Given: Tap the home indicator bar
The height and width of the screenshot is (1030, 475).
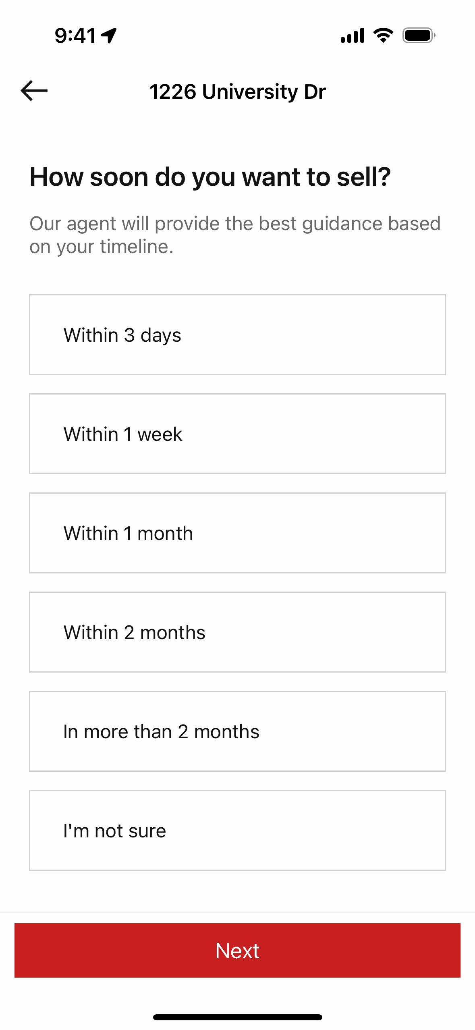Looking at the screenshot, I should (x=237, y=1017).
